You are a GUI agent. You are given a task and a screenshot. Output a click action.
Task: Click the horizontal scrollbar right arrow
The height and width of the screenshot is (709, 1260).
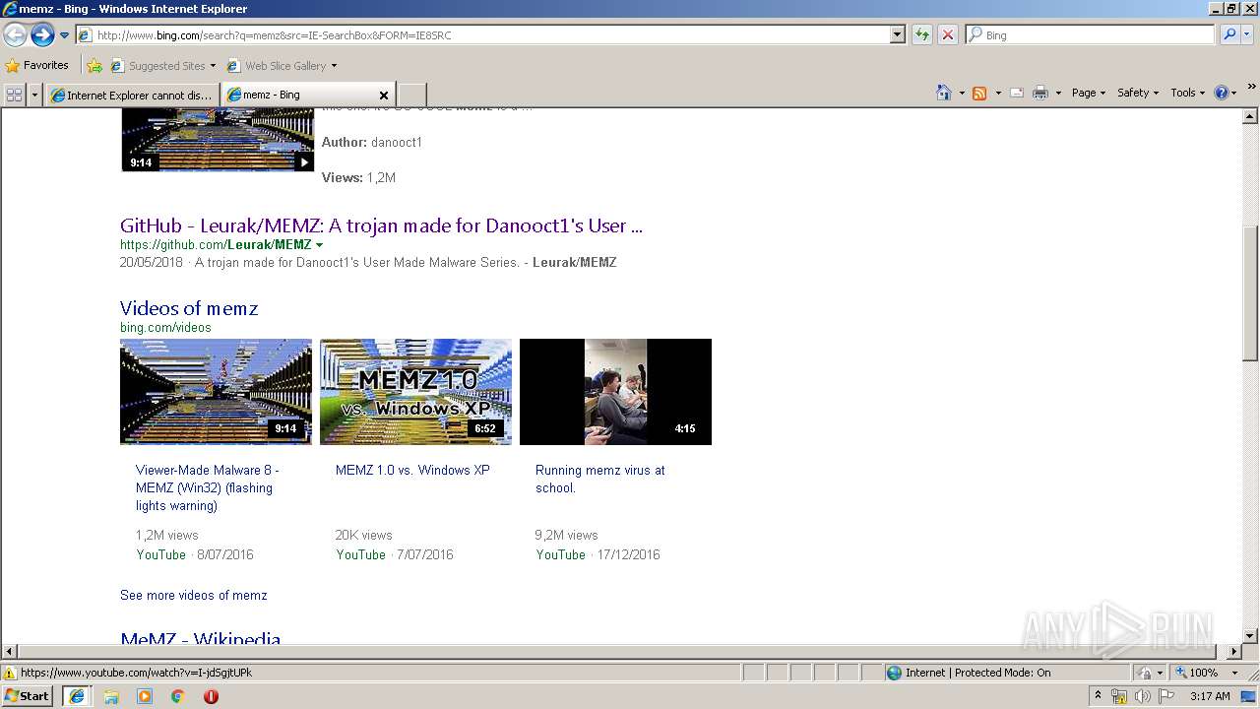pyautogui.click(x=1234, y=651)
